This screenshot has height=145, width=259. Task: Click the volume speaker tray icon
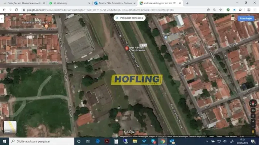[225, 141]
